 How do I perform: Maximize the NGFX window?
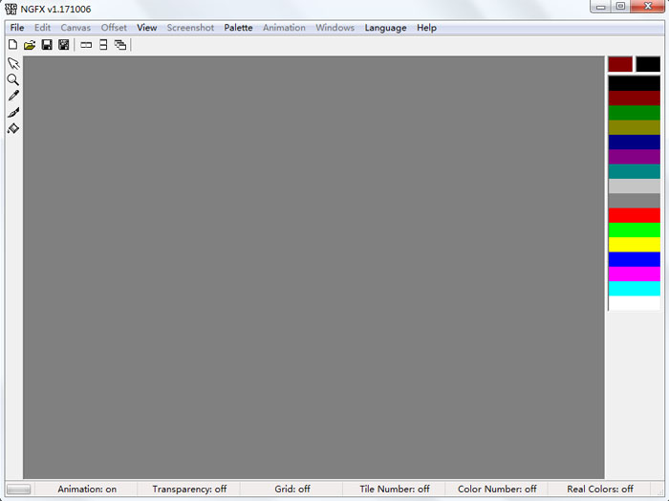click(x=621, y=7)
